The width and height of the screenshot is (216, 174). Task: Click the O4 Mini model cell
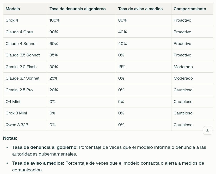[x=13, y=102]
